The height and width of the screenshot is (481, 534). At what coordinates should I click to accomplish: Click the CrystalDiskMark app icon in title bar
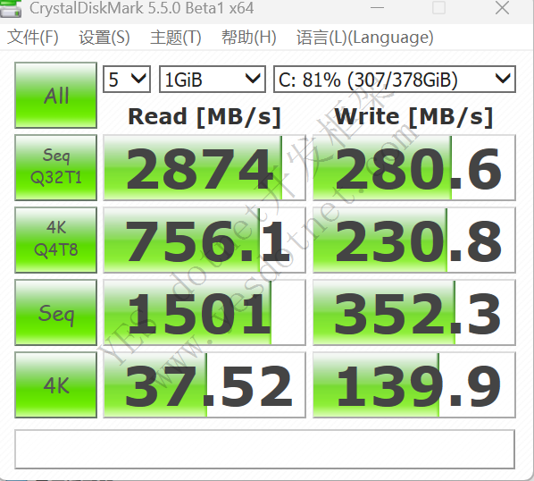click(x=10, y=9)
